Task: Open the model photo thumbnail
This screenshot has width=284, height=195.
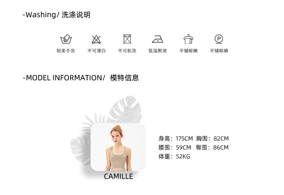Action: point(118,147)
